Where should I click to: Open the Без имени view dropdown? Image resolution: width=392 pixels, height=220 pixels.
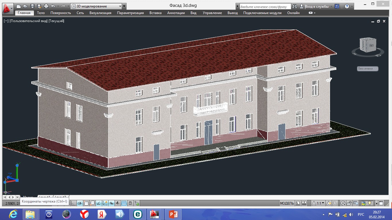[x=368, y=69]
